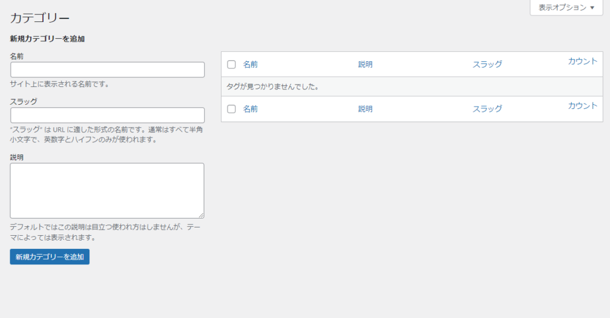Click the スラッグ label above second field

coord(24,101)
